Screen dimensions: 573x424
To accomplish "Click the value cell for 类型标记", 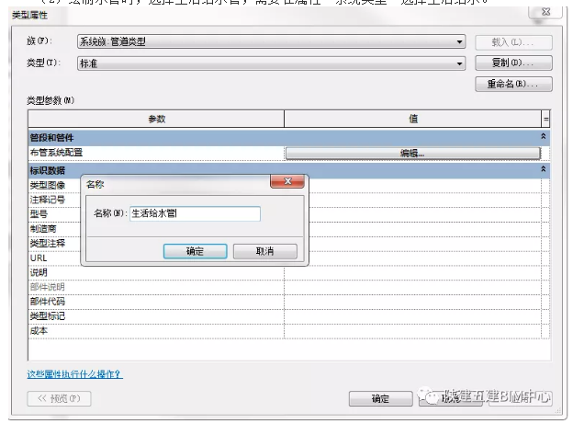I will pos(412,316).
